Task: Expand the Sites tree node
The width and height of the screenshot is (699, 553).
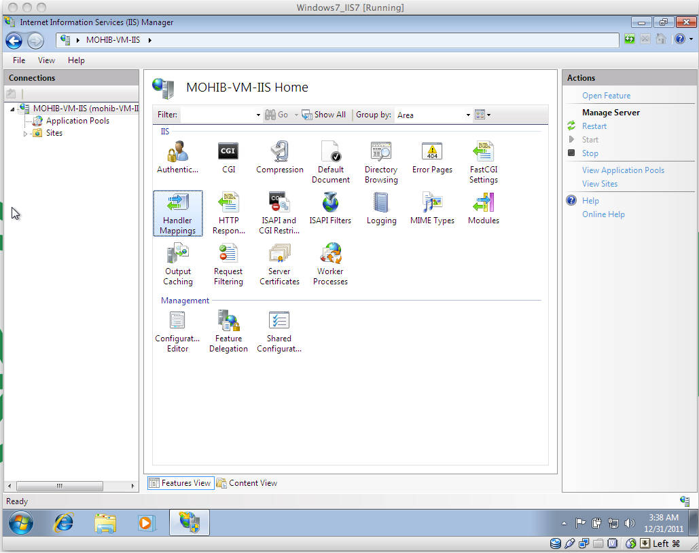Action: 26,134
